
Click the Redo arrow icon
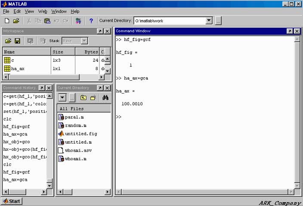(66, 21)
